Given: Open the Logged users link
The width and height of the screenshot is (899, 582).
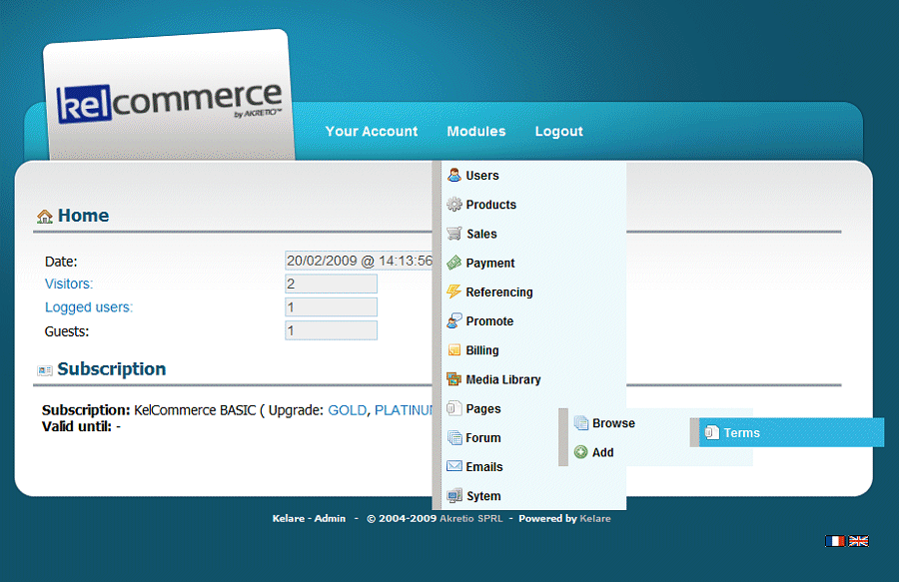Looking at the screenshot, I should tap(89, 307).
